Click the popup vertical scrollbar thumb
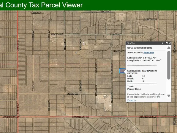Screen dimensions: 177x133 pos(169,65)
